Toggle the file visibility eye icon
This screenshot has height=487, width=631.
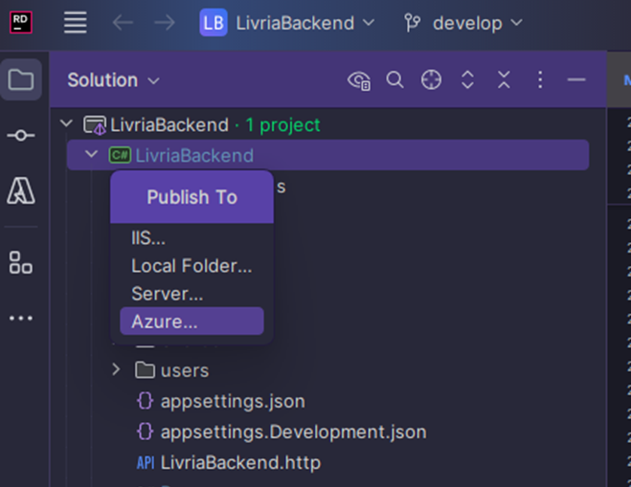tap(359, 80)
